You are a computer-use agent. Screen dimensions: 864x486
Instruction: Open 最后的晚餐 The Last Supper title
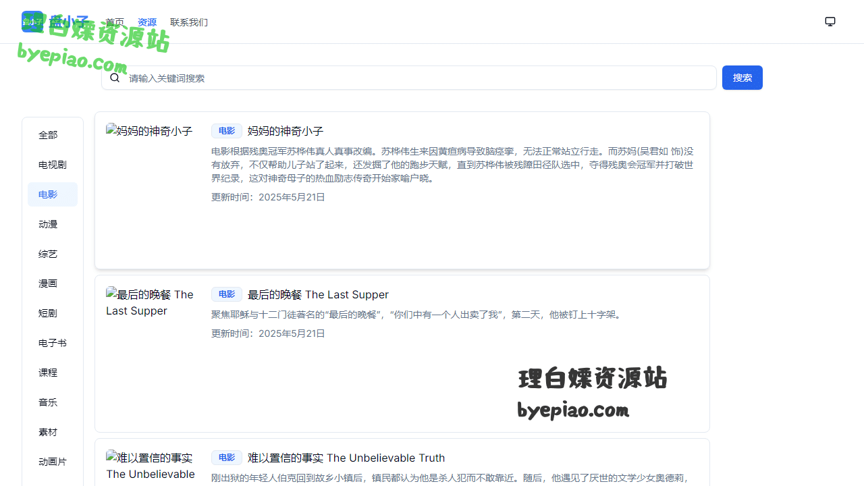[x=318, y=294]
